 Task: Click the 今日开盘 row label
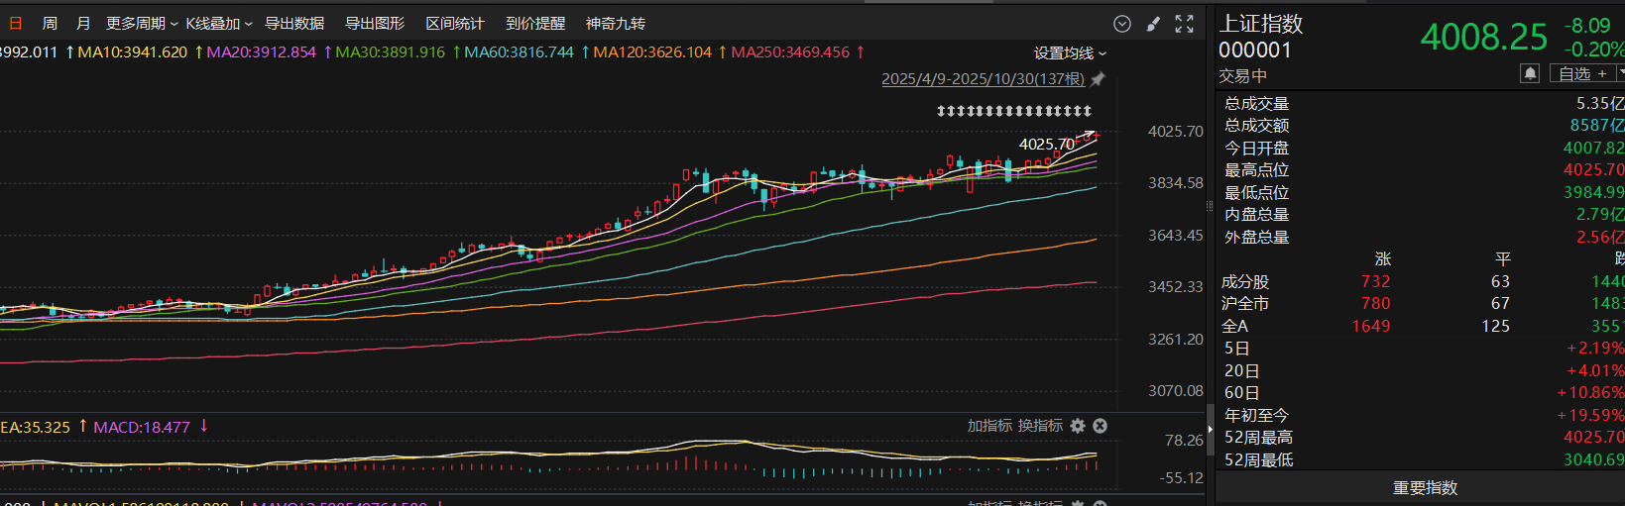(1256, 149)
